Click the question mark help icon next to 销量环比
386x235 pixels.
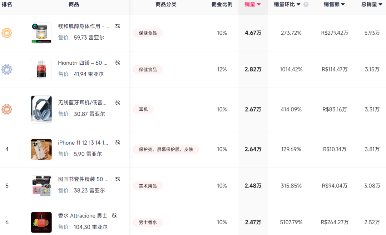point(306,4)
